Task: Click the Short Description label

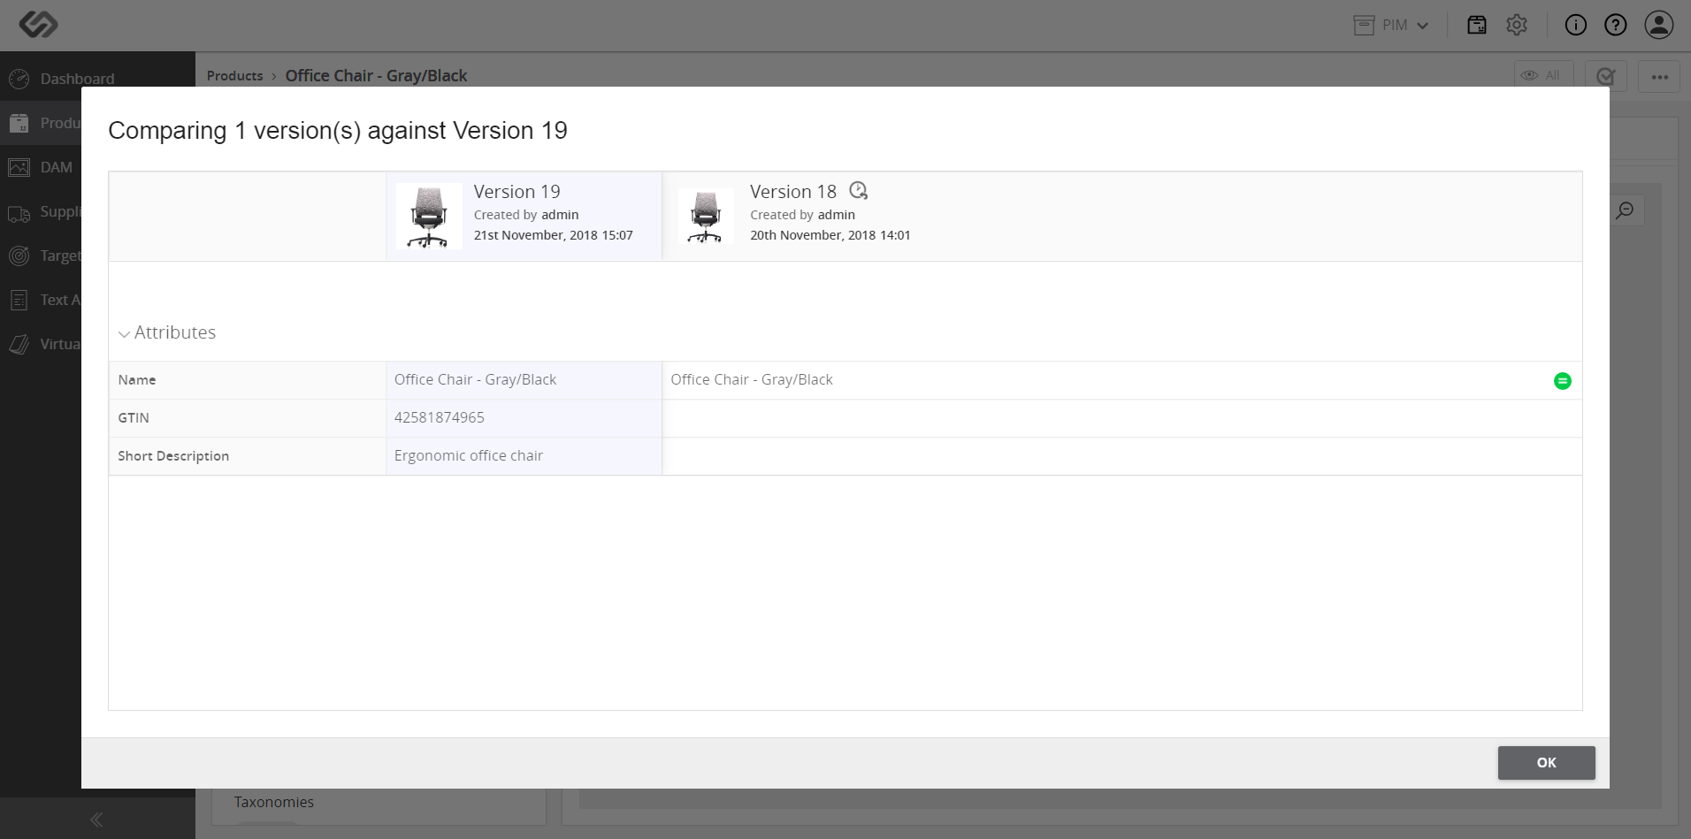Action: (173, 456)
